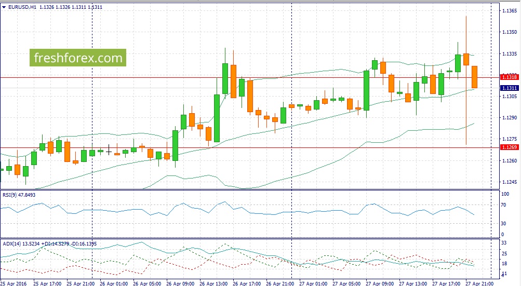Click the 70 level on RSI scale
This screenshot has height=286, width=521.
pyautogui.click(x=503, y=205)
